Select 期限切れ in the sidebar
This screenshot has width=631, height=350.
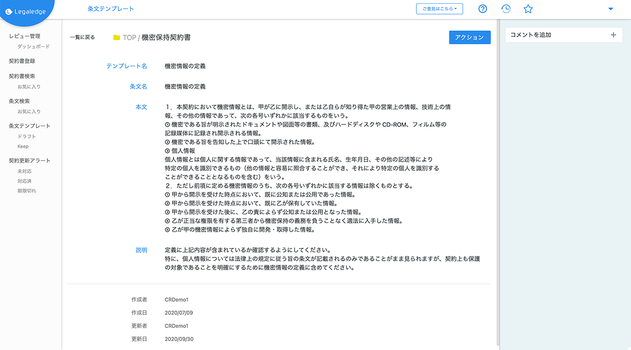click(27, 191)
